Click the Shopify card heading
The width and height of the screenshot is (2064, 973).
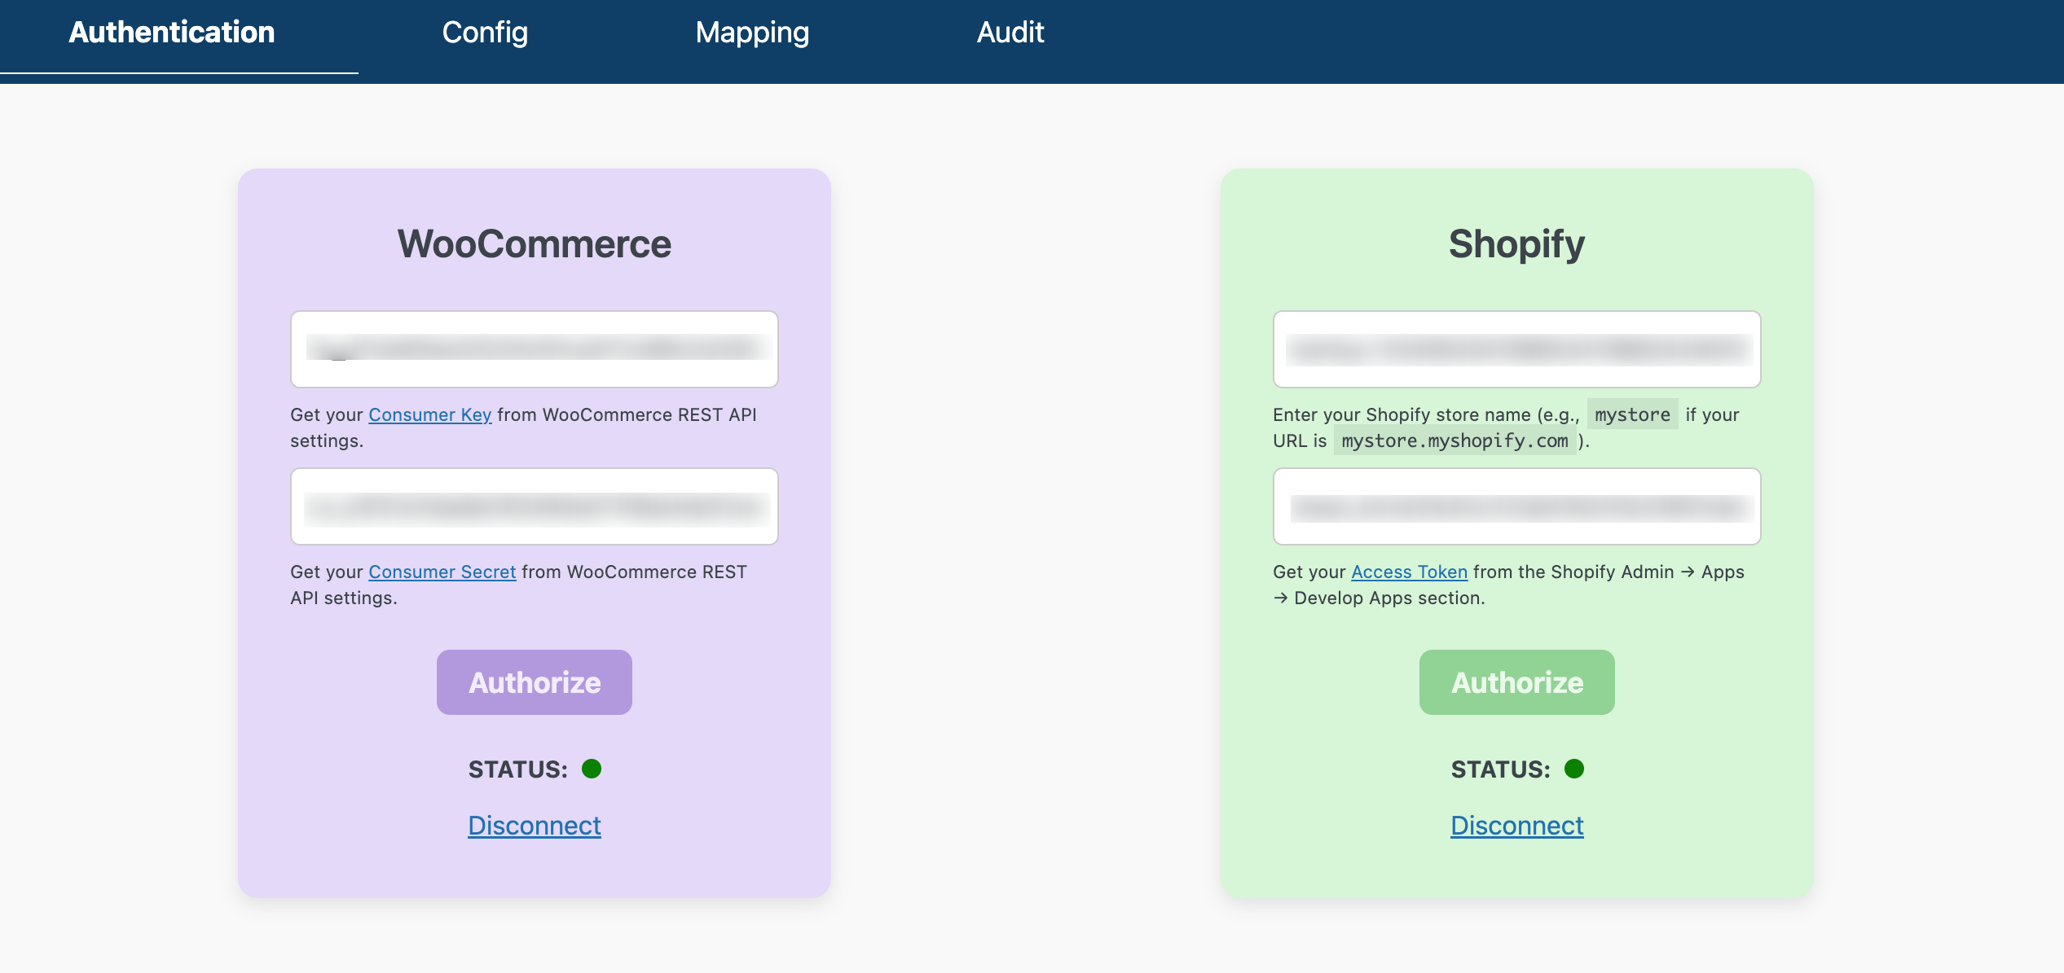click(x=1516, y=244)
